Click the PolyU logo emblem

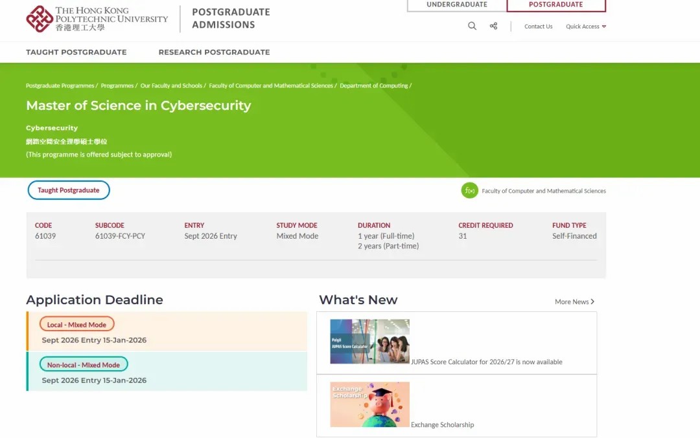click(40, 19)
